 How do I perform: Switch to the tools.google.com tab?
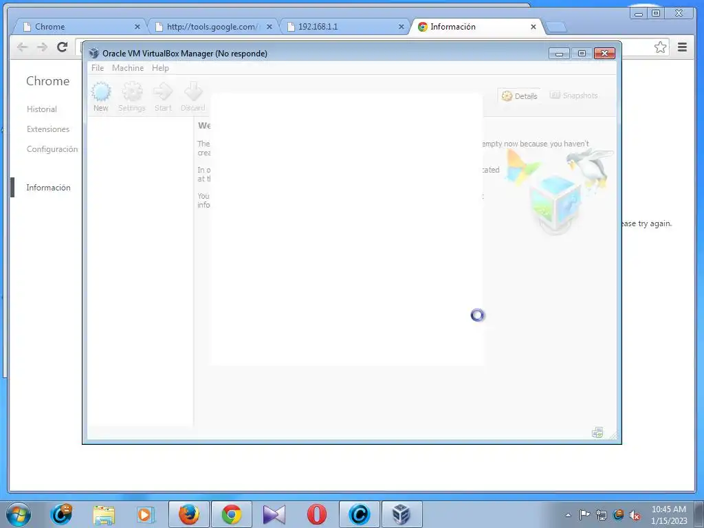coord(213,27)
